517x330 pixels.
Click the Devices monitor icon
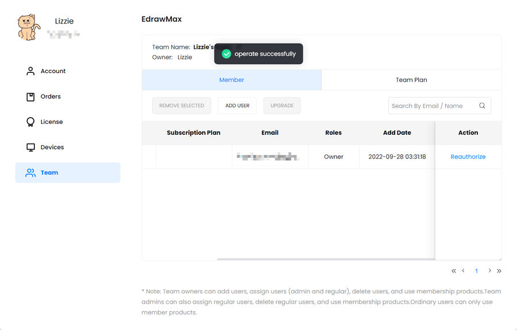point(30,147)
